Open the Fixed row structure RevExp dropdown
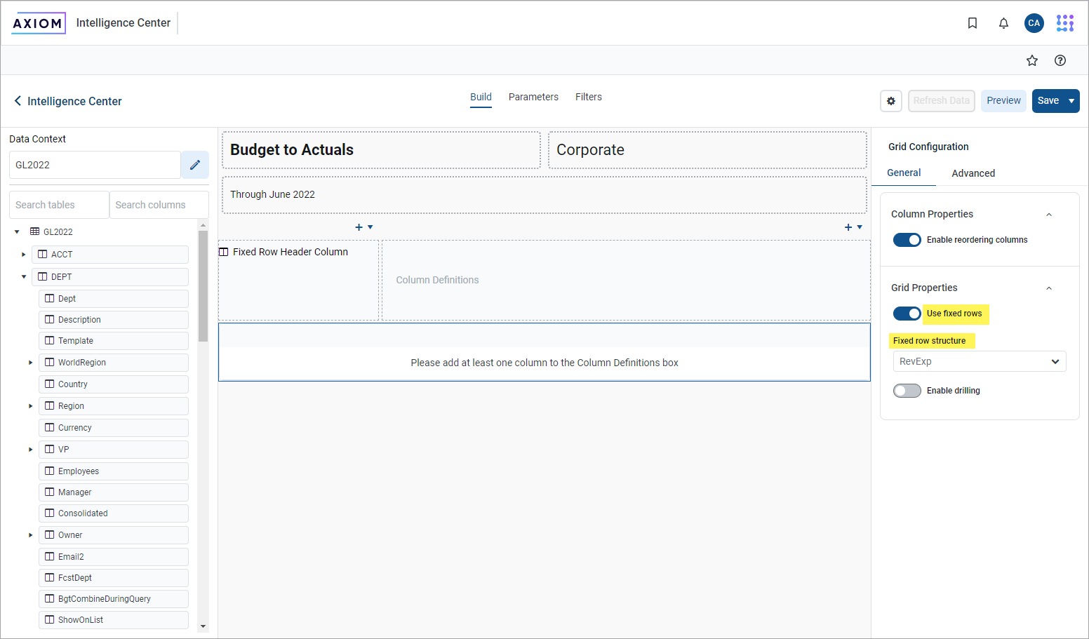1089x639 pixels. point(979,361)
